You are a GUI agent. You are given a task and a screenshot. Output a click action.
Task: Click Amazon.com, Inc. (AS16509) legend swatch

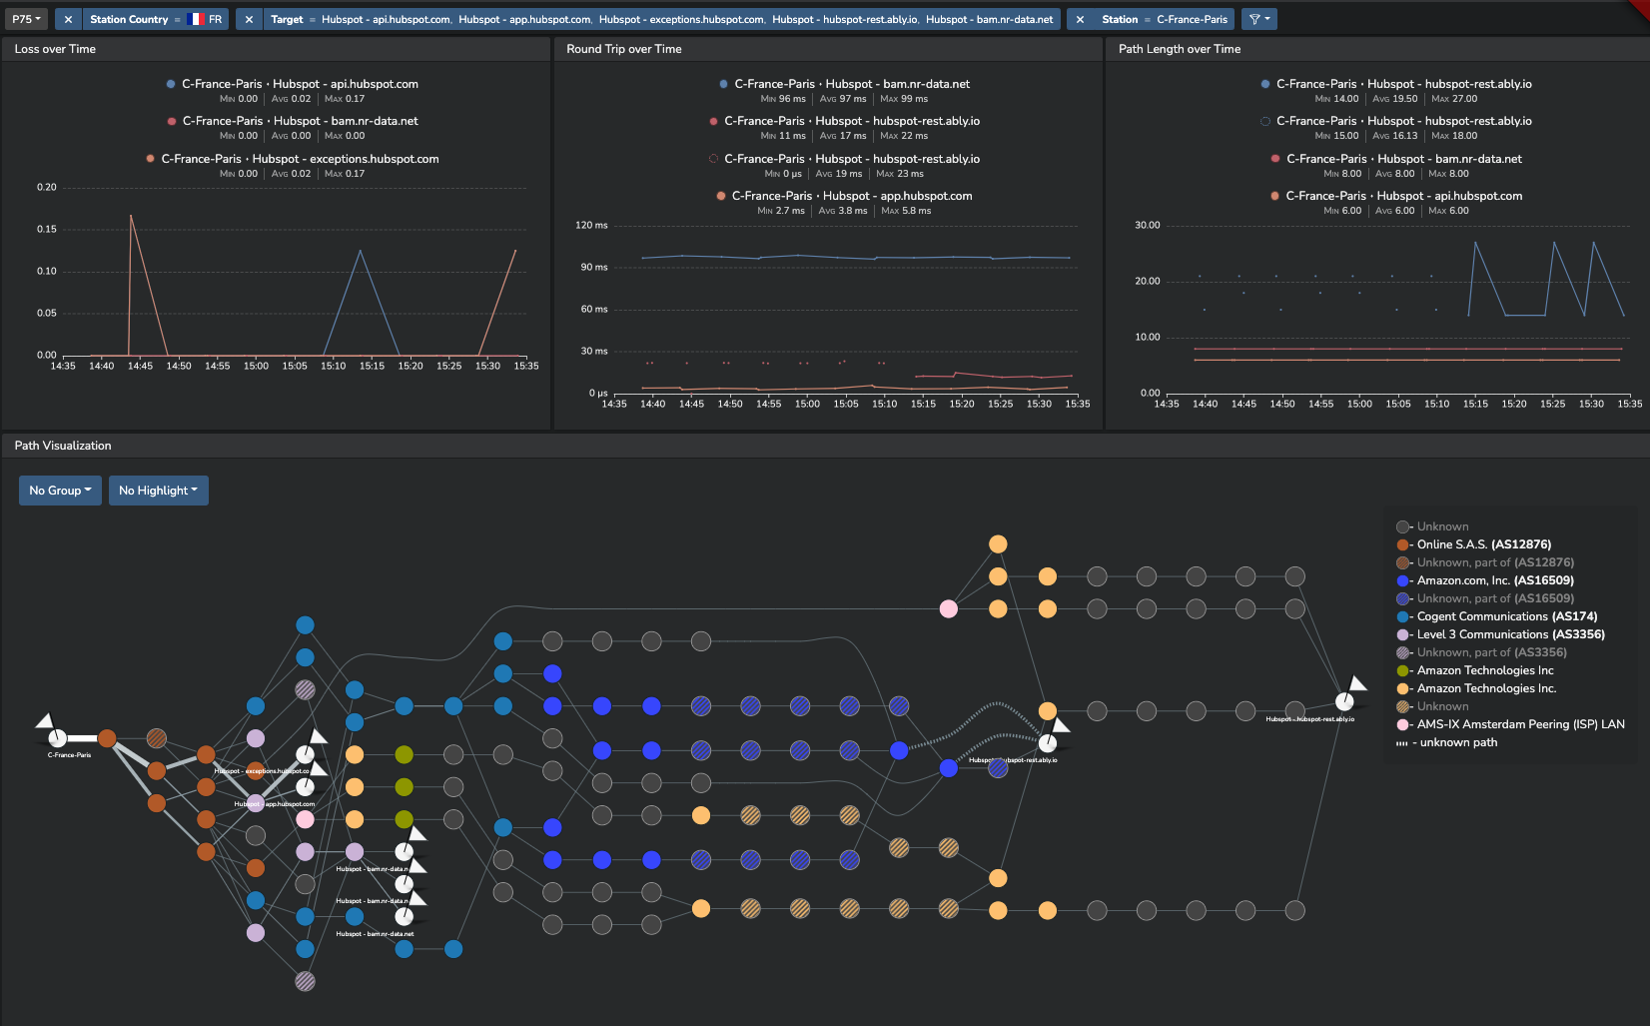click(x=1402, y=580)
